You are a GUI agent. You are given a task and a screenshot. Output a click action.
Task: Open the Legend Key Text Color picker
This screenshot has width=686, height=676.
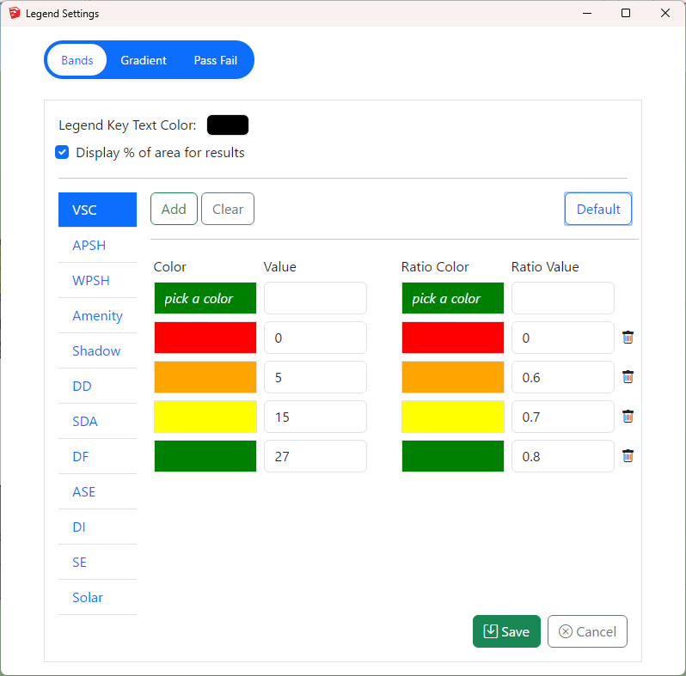228,125
